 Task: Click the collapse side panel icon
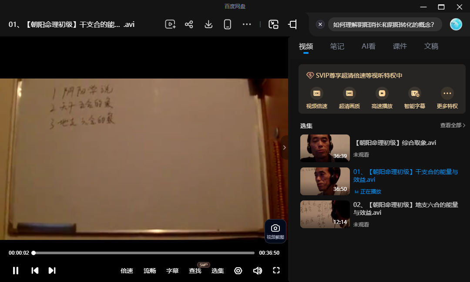pos(292,24)
